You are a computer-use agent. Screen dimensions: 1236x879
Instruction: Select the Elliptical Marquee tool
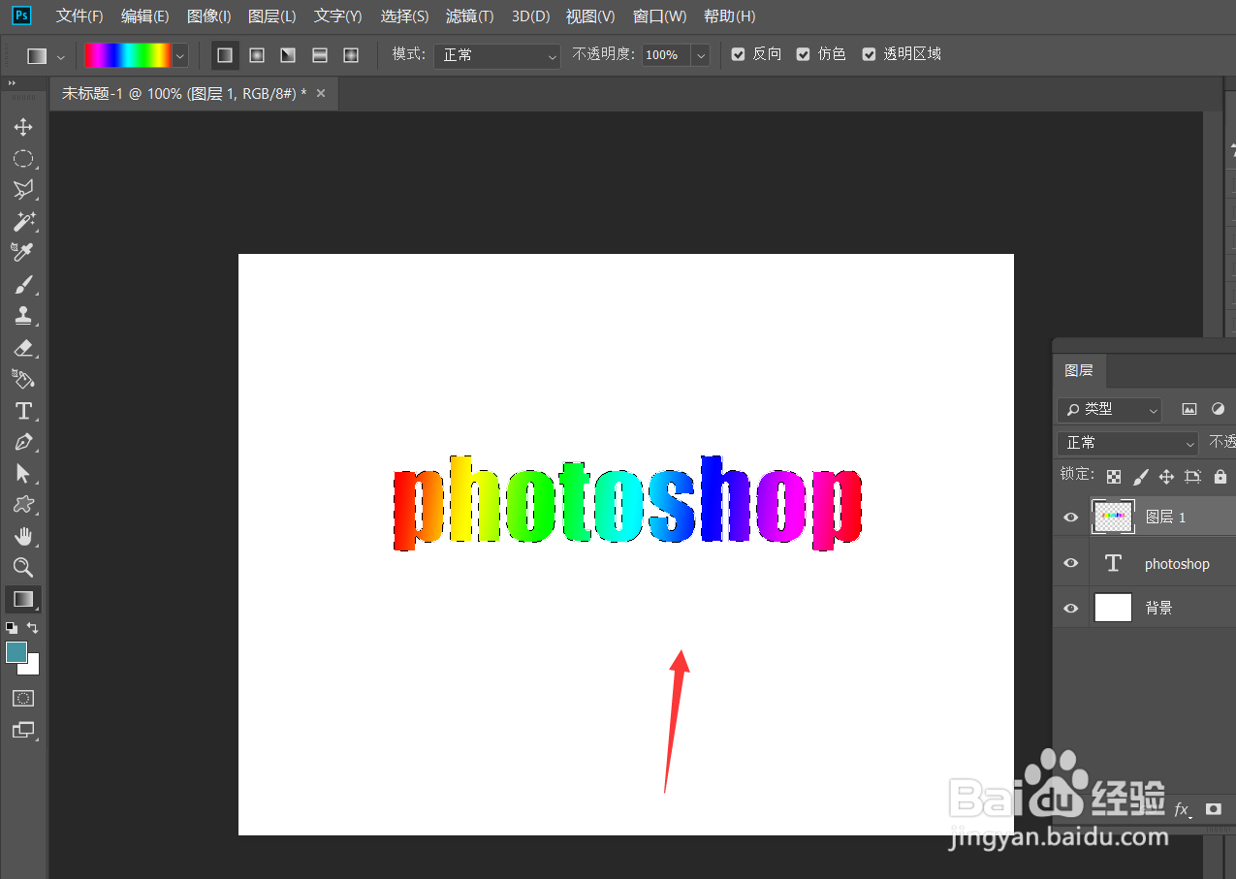click(23, 159)
